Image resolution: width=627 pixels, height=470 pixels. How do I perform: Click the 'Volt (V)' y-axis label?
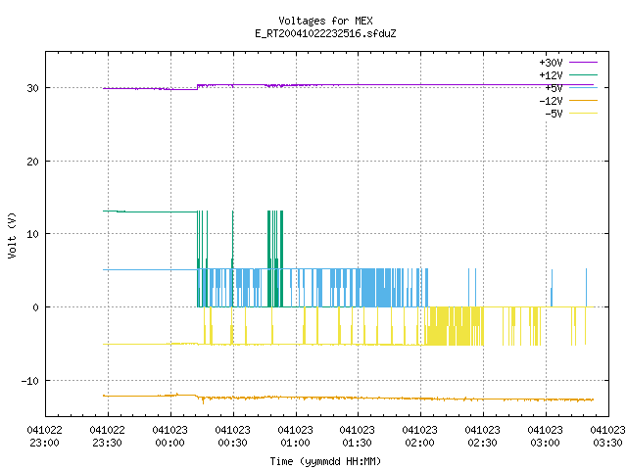(12, 235)
